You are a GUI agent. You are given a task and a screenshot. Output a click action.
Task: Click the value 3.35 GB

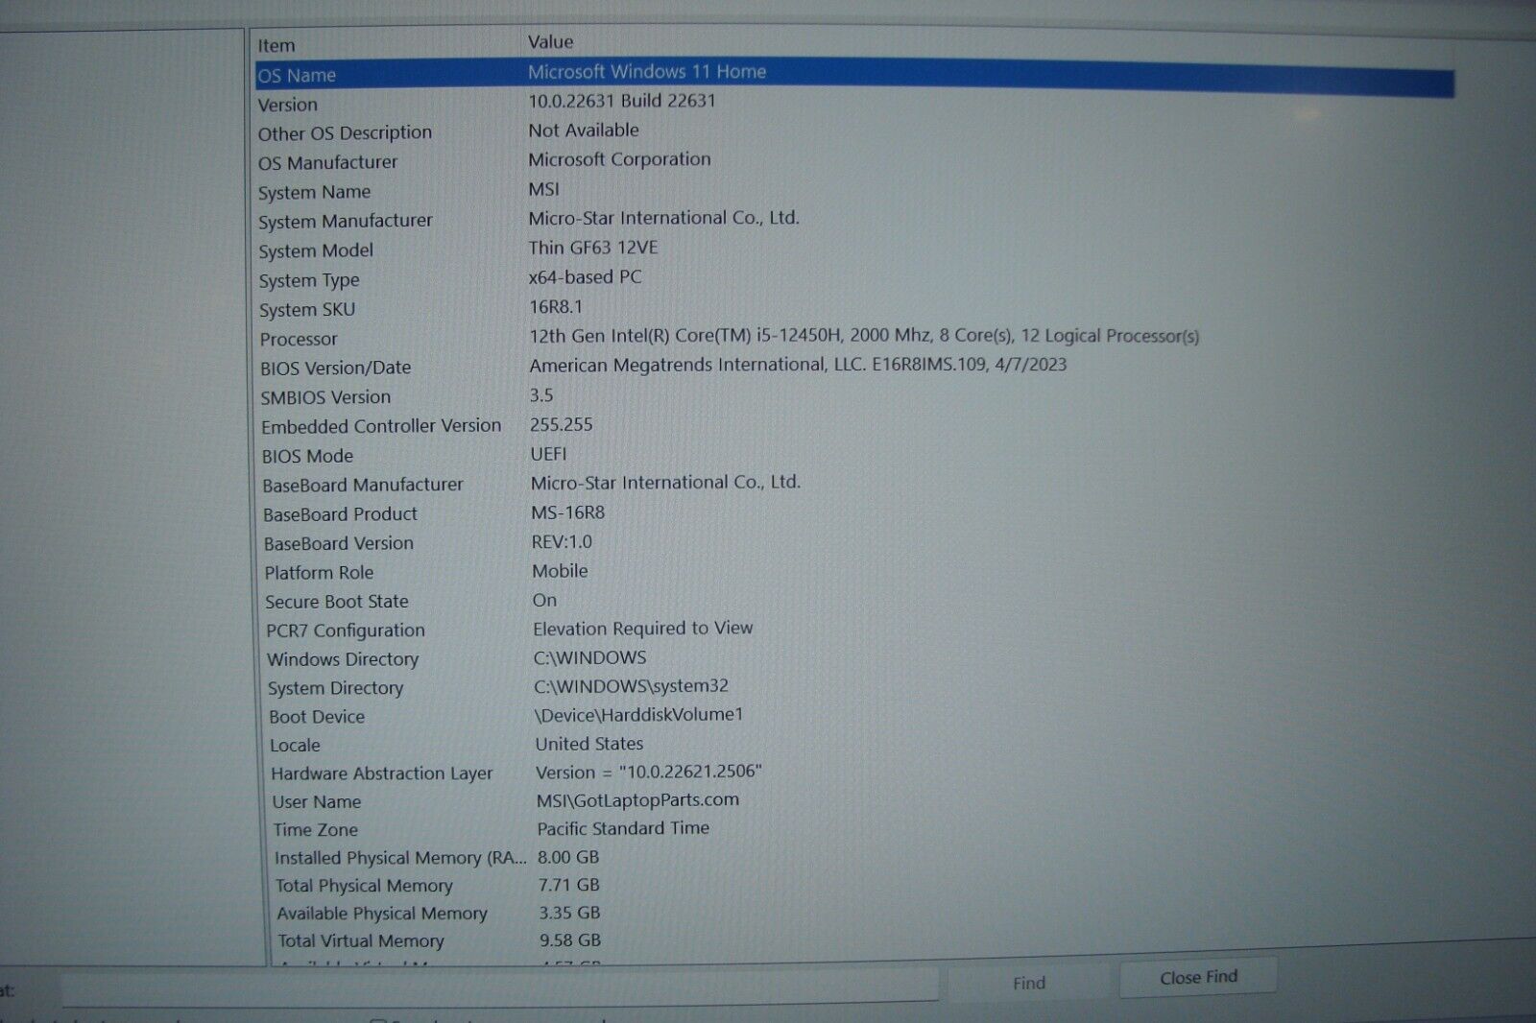(x=569, y=913)
